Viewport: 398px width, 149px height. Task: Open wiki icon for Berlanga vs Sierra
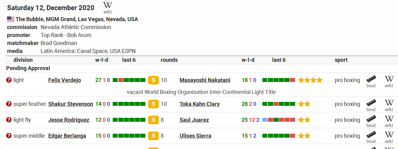tap(389, 137)
